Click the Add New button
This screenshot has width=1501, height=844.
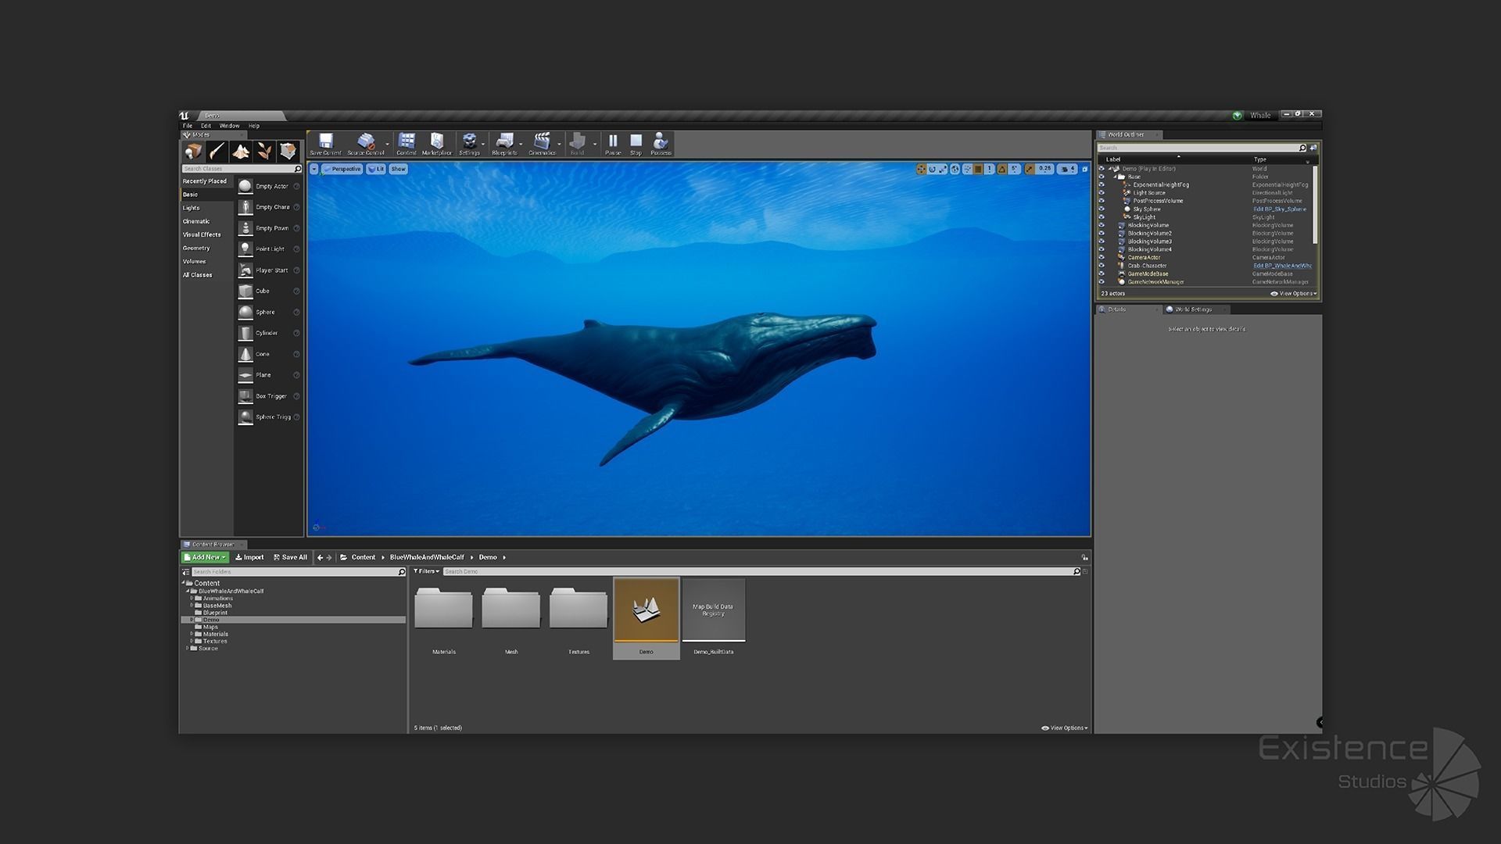pos(205,557)
